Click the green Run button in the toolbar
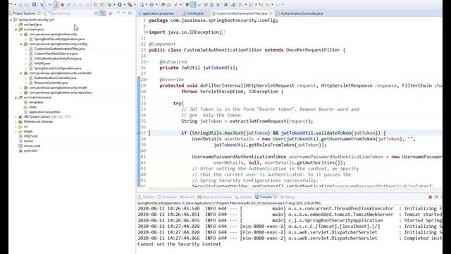The height and width of the screenshot is (254, 451). [120, 5]
